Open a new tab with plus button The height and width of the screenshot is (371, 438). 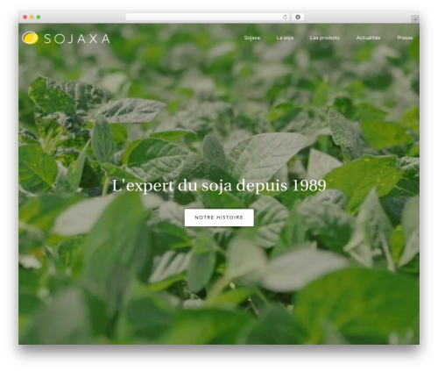[415, 19]
